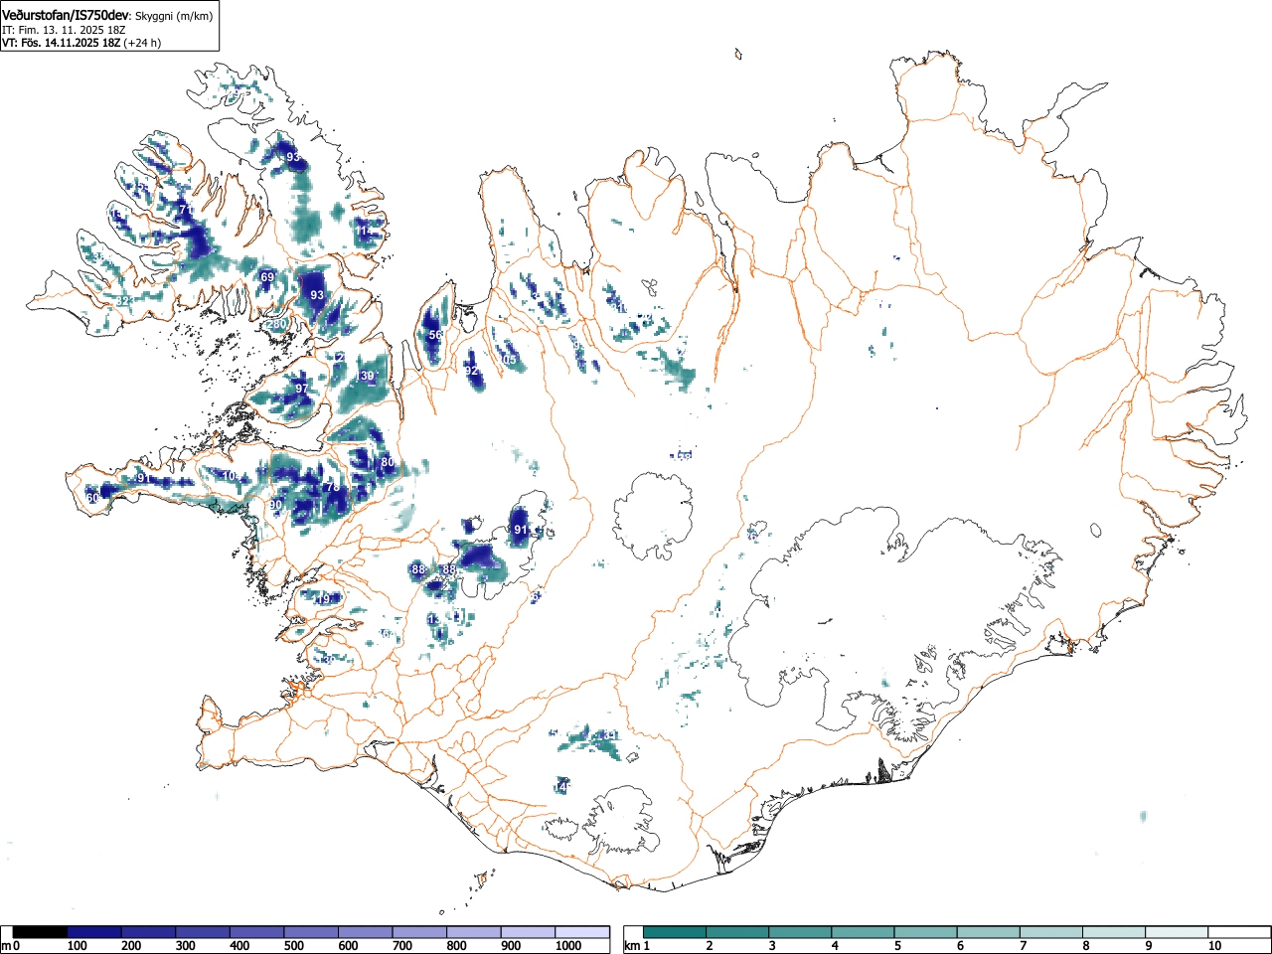Click the 71 visibility value on the map
Image resolution: width=1272 pixels, height=954 pixels.
(186, 211)
